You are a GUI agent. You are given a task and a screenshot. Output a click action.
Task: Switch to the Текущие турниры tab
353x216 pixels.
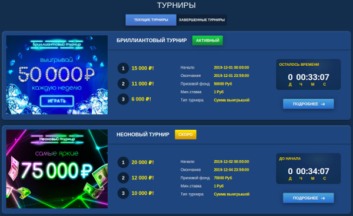click(x=151, y=20)
